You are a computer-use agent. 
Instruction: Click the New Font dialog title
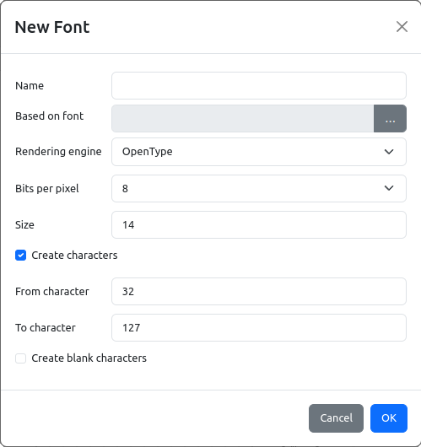tap(52, 27)
